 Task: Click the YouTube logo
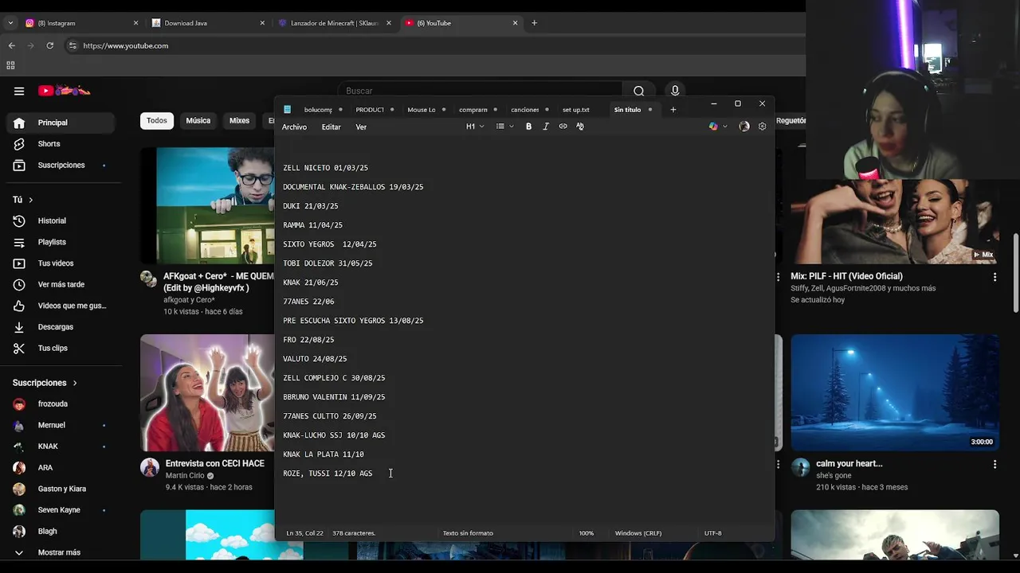coord(65,91)
